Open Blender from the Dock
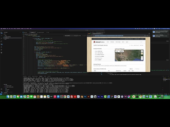Image resolution: width=170 pixels, height=127 pixels. [82, 97]
